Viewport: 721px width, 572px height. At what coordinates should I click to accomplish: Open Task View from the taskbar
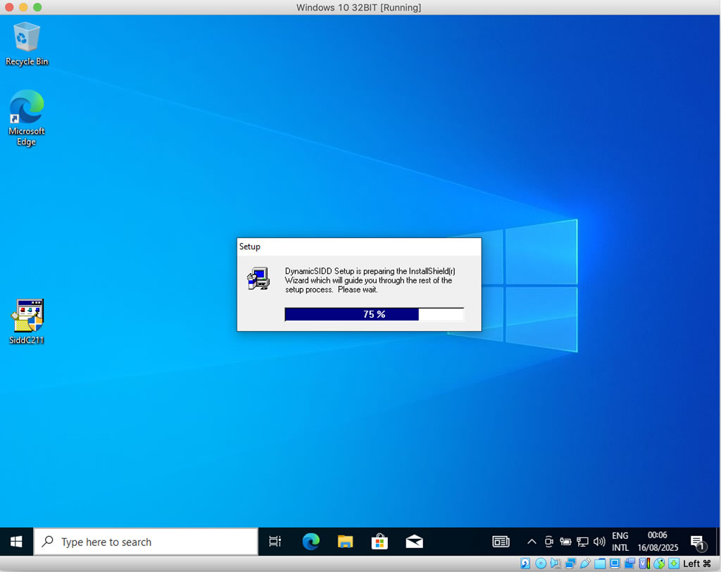(275, 542)
